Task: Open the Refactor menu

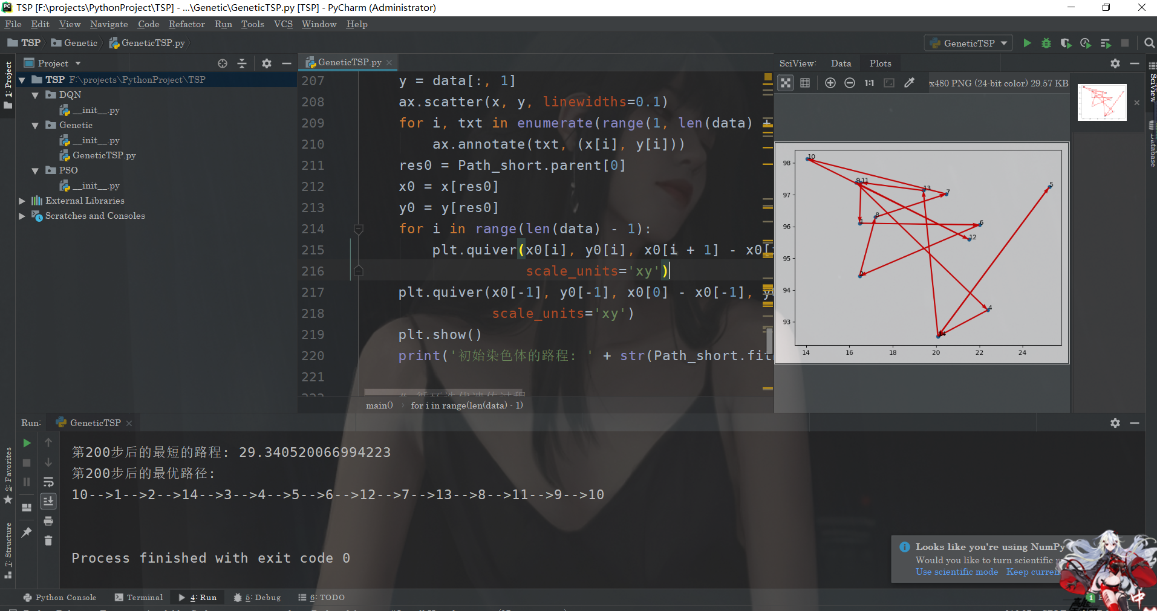Action: pos(186,24)
